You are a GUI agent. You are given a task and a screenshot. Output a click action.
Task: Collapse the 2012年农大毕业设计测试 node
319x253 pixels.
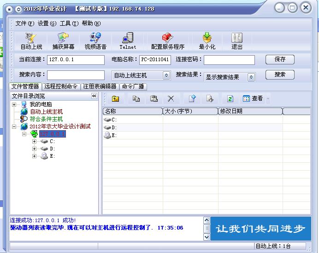pos(14,126)
